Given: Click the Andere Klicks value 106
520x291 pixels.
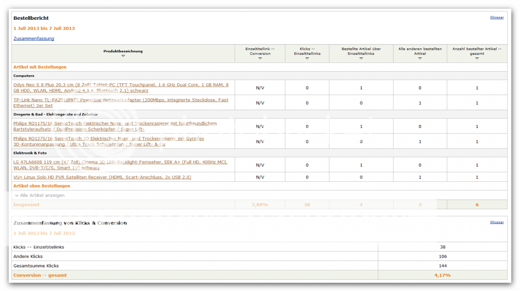Looking at the screenshot, I should [x=442, y=256].
